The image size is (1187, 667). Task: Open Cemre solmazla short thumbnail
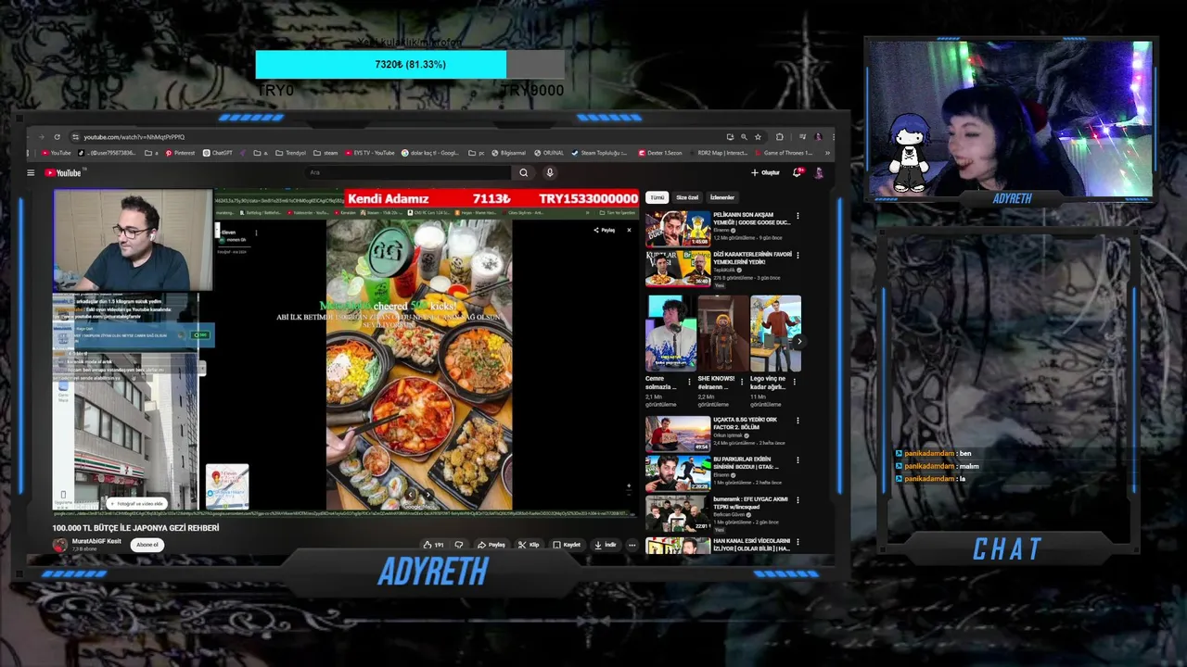click(670, 333)
